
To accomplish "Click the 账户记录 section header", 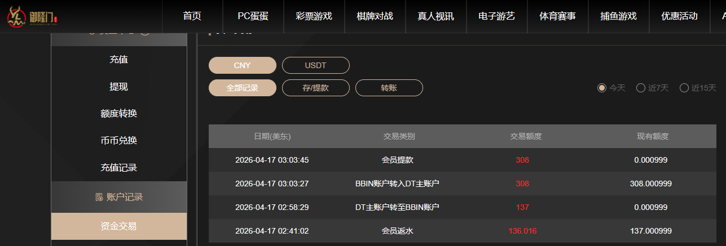I will (119, 197).
